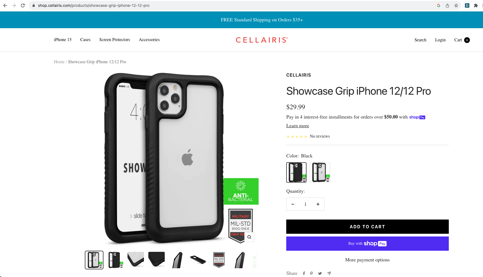The height and width of the screenshot is (277, 483).
Task: Click the Cellairis logo
Action: 262,40
